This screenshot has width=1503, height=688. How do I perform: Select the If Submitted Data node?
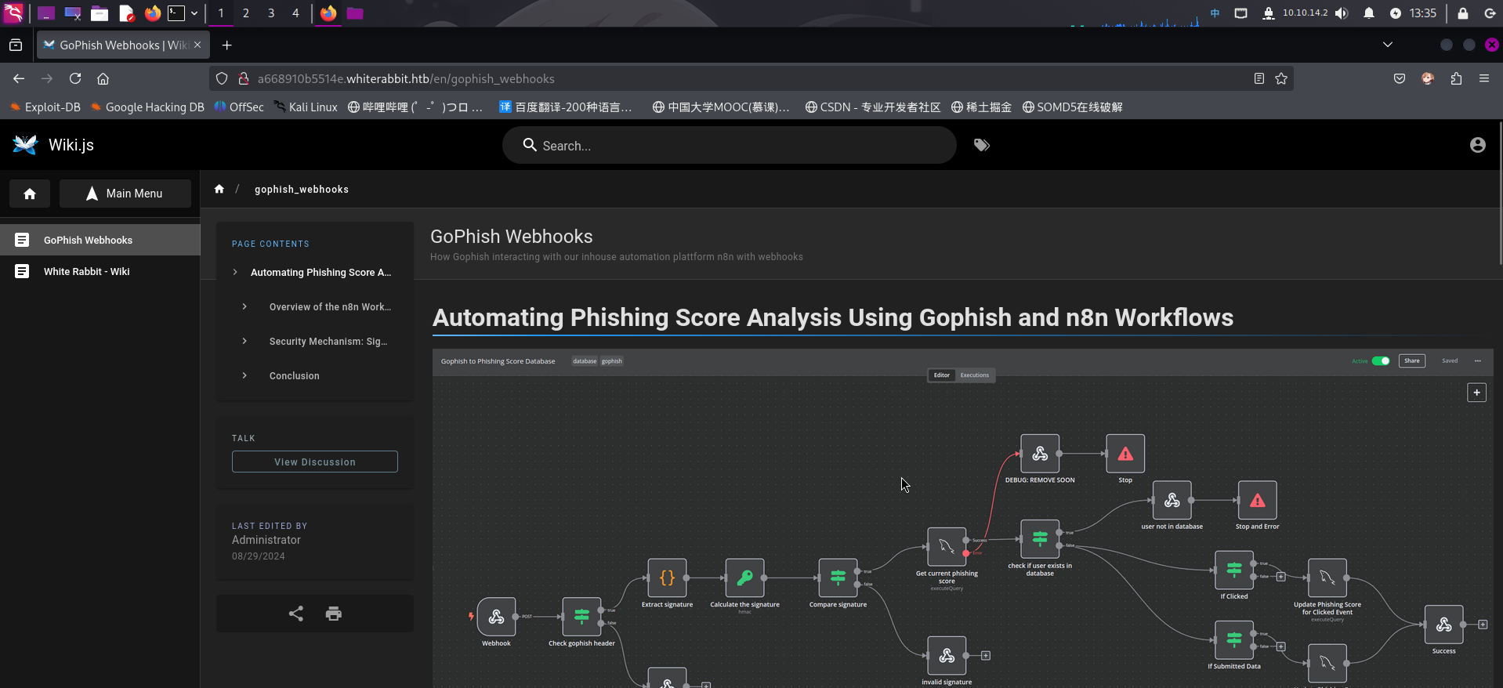(1234, 640)
